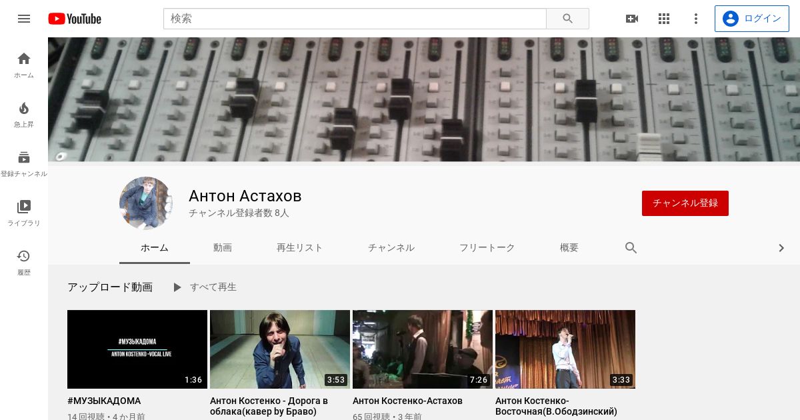Click the チャンネル登録者数 8人 text

[x=239, y=213]
